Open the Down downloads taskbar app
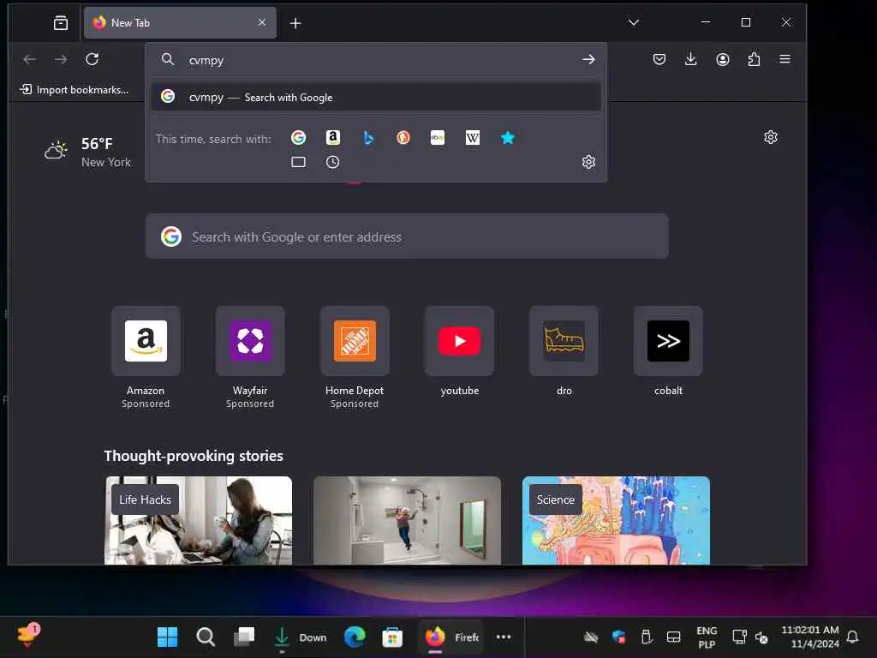Image resolution: width=877 pixels, height=658 pixels. (300, 637)
